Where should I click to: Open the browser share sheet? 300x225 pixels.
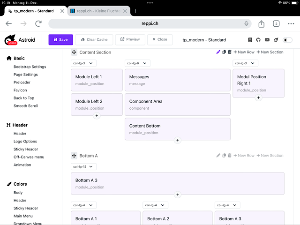(262, 24)
